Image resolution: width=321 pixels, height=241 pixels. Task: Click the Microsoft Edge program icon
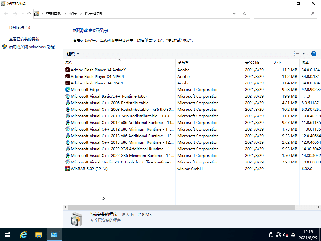pyautogui.click(x=67, y=89)
